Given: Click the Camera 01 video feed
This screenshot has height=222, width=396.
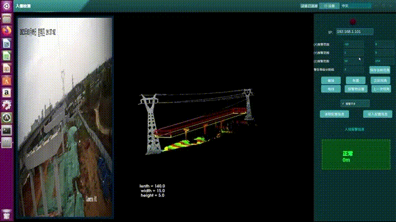Looking at the screenshot, I should click(x=64, y=117).
